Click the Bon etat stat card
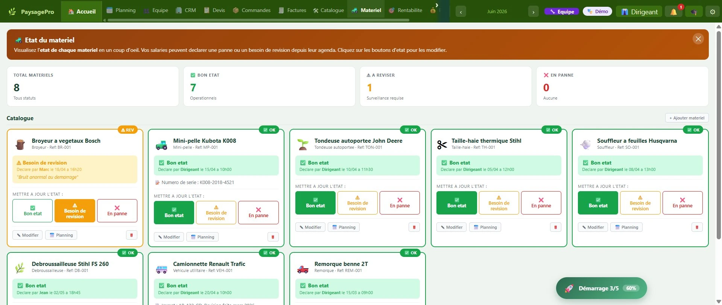Screen dimensions: 722x305 (269, 86)
